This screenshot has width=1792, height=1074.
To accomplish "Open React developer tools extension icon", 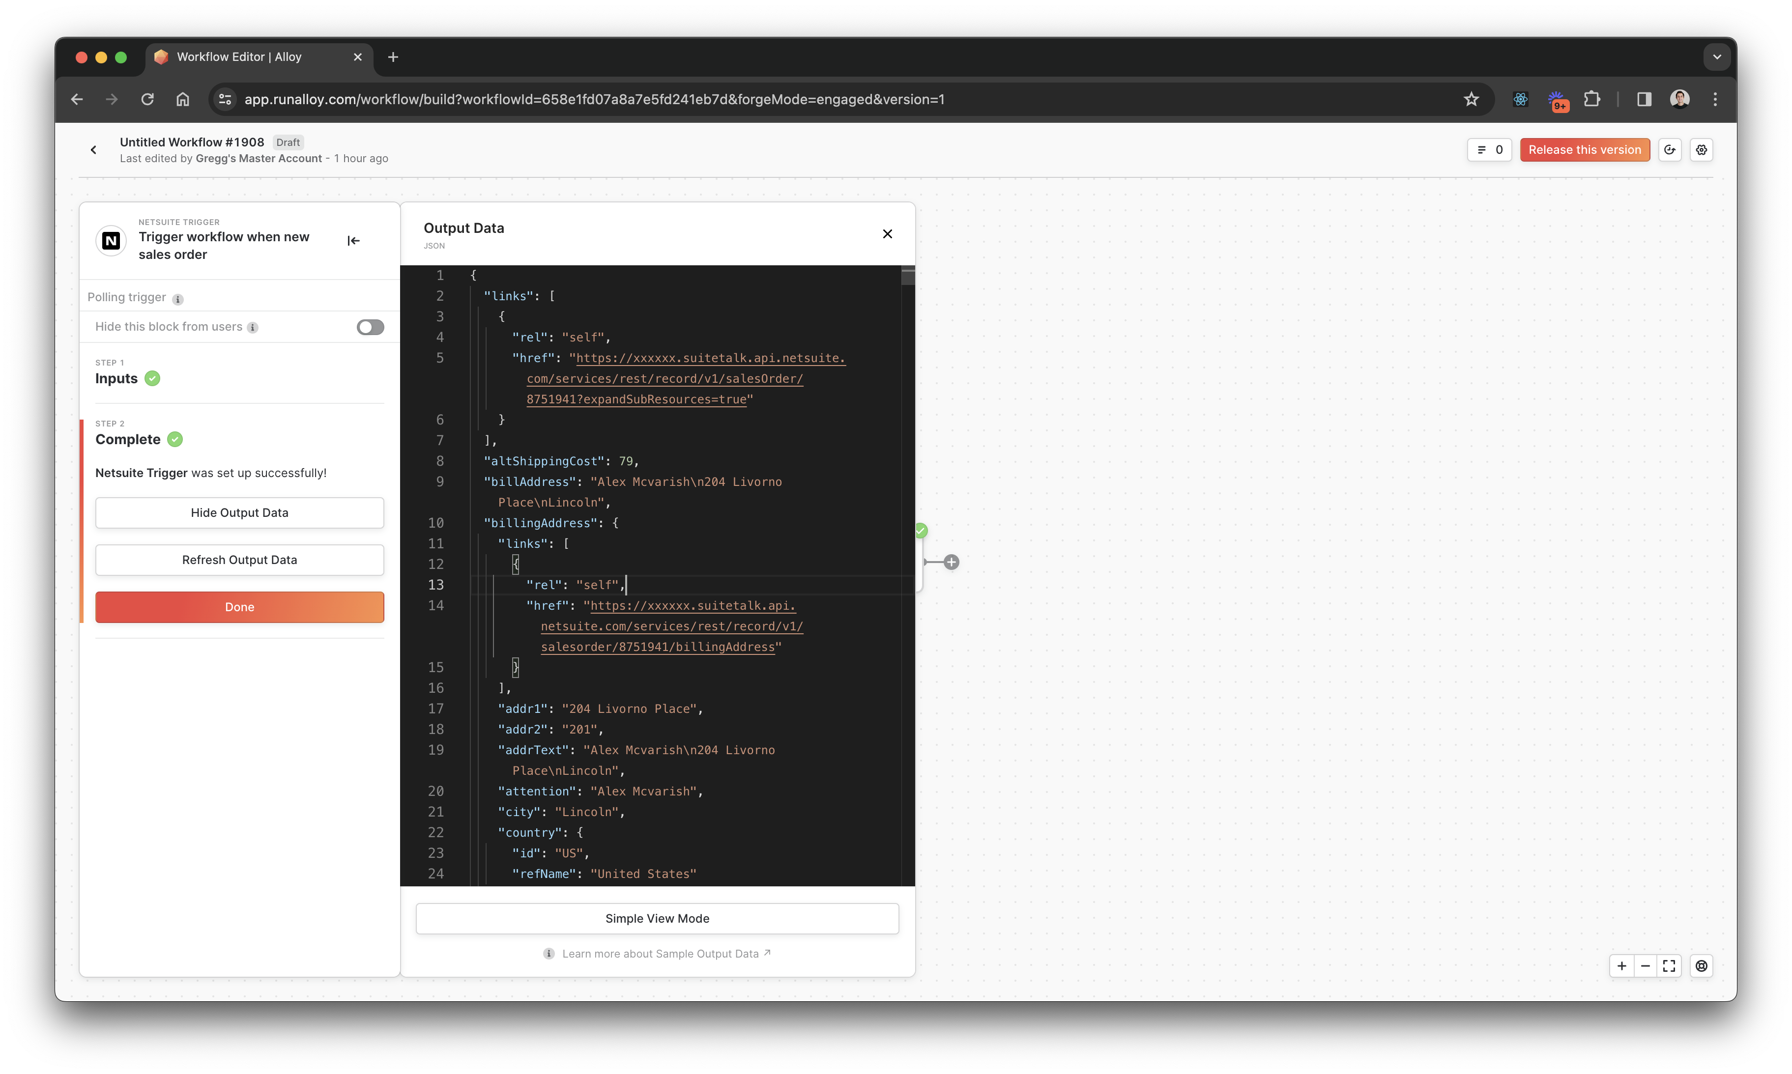I will 1521,99.
